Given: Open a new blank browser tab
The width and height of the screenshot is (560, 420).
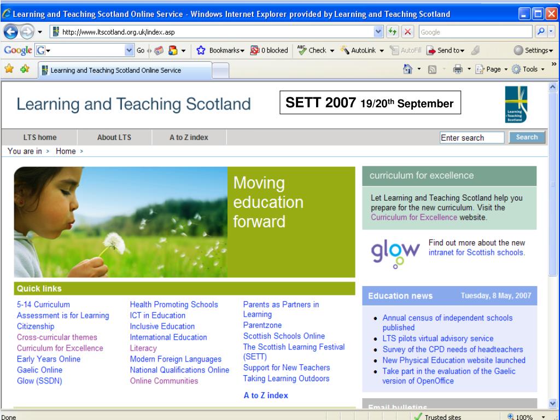Looking at the screenshot, I should (220, 71).
